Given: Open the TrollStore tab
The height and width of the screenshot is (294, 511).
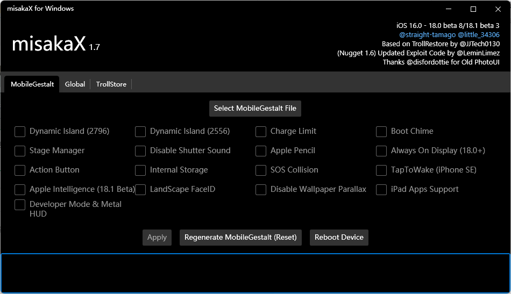Looking at the screenshot, I should tap(111, 84).
